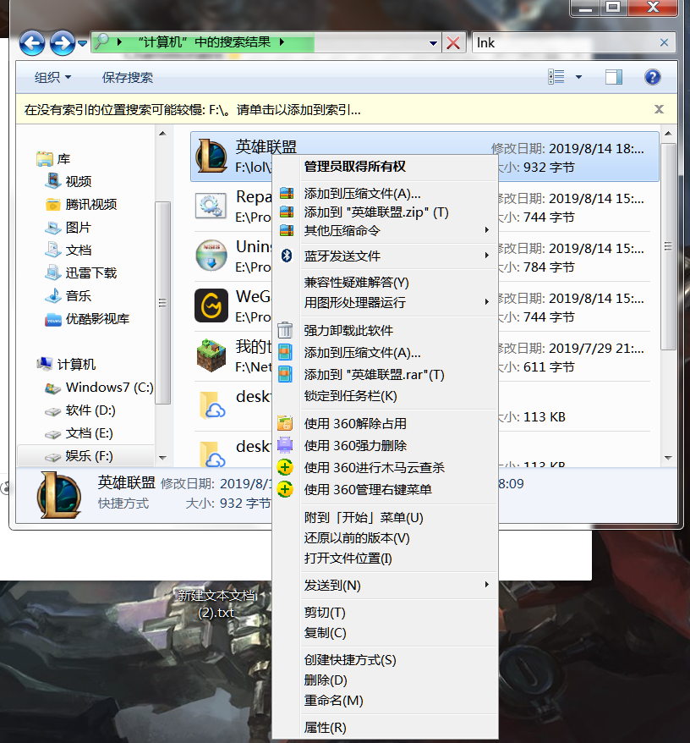690x743 pixels.
Task: Select the WeGame shortcut icon
Action: [x=211, y=305]
